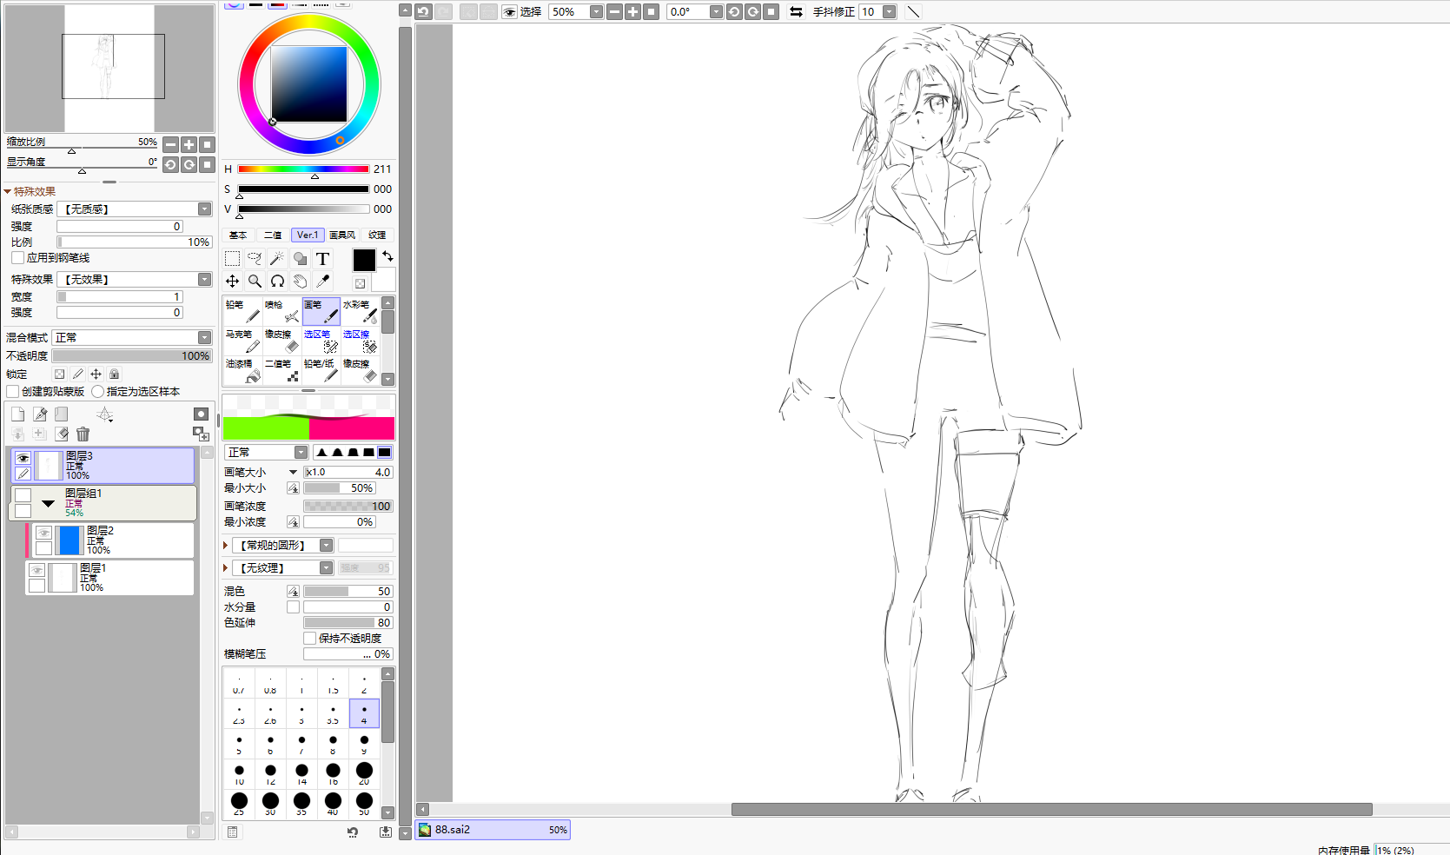Image resolution: width=1450 pixels, height=855 pixels.
Task: Select brush size 20 preset
Action: pos(364,773)
